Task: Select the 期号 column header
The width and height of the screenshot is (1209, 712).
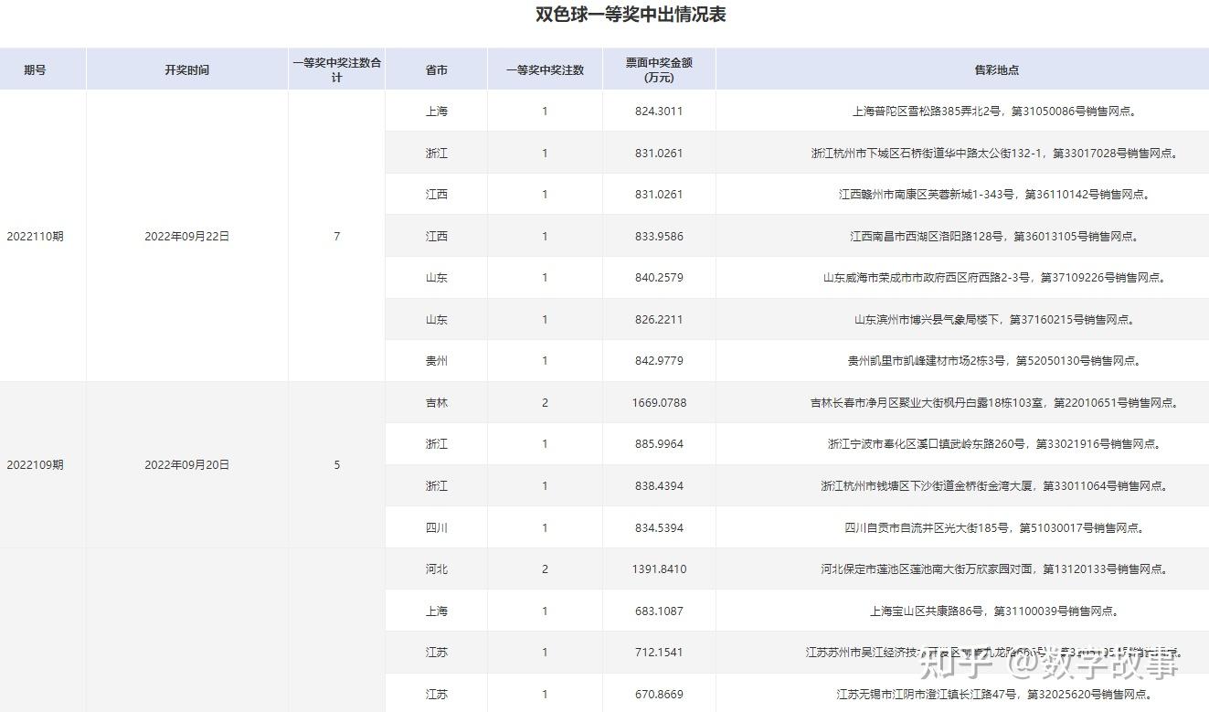Action: pos(36,69)
